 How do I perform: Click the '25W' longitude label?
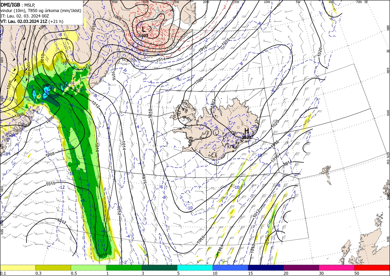tap(176, 2)
